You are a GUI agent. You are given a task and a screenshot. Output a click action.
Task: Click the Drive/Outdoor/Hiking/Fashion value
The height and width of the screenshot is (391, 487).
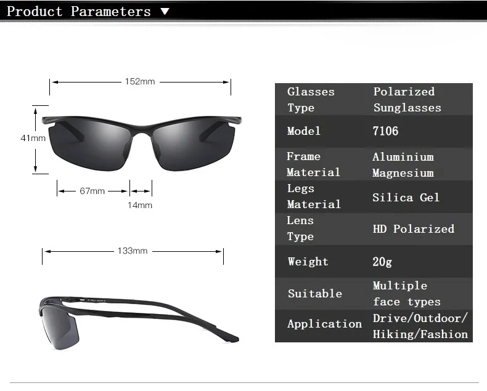[x=420, y=326]
